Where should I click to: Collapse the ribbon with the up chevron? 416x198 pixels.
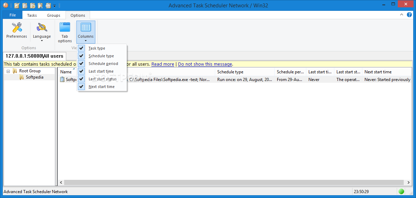click(402, 15)
